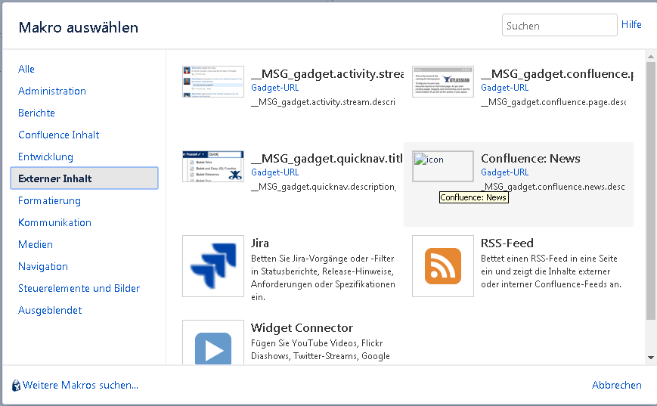Click in the Suchen search field
Screen dimensions: 657x406
click(559, 25)
